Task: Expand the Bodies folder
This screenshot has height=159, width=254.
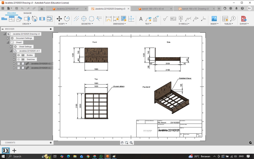Action: [14, 55]
